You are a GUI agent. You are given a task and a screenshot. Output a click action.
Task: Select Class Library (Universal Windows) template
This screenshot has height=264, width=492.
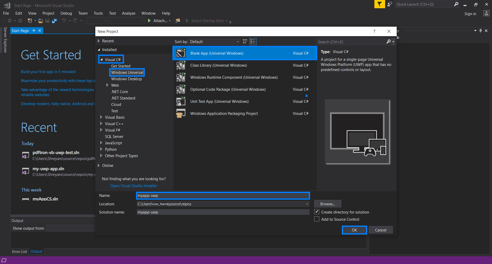219,65
